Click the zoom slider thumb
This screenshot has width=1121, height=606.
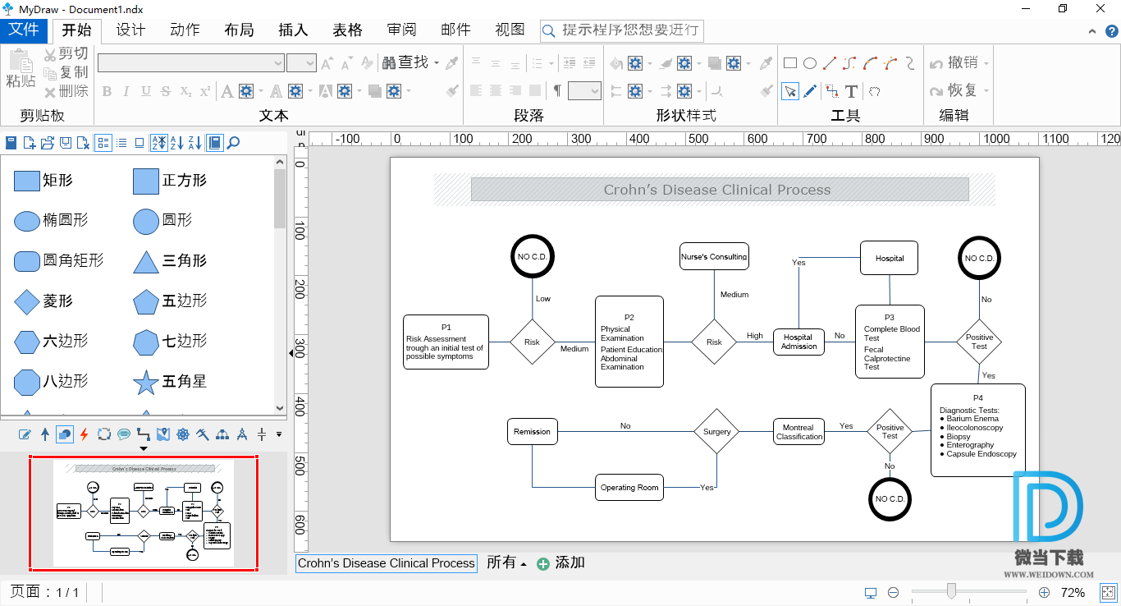point(951,591)
